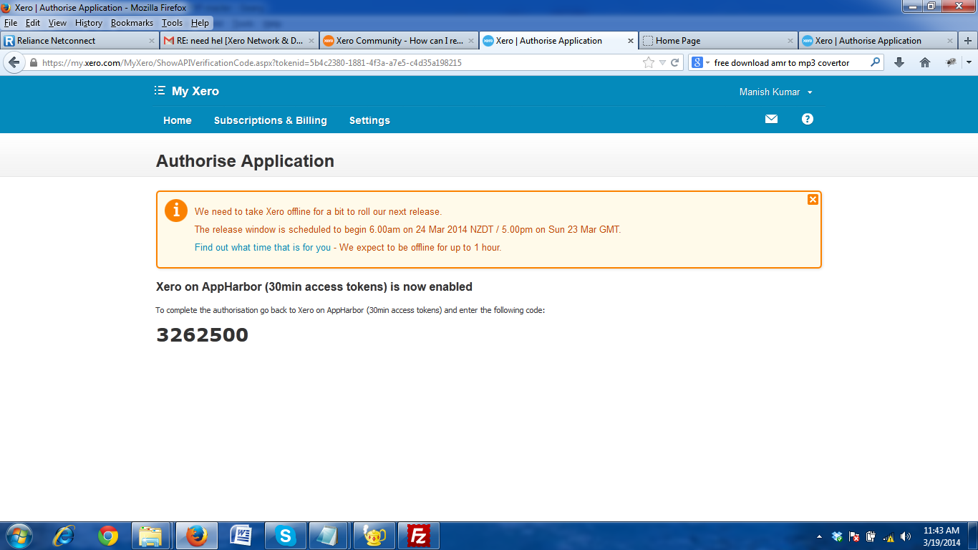
Task: Close the Reliance Netconnect tab
Action: (x=151, y=41)
